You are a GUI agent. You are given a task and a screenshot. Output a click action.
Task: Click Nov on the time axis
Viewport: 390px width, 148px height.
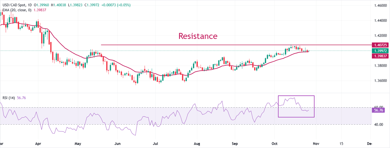[316, 143]
